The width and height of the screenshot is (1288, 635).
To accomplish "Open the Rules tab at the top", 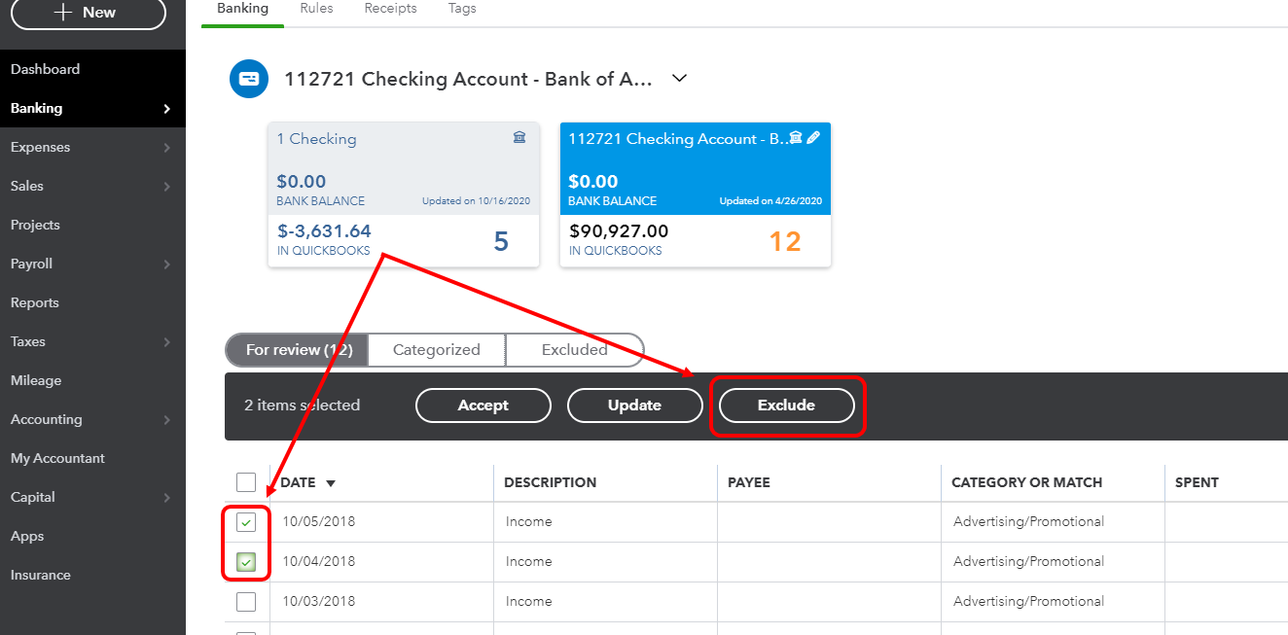I will [x=316, y=8].
